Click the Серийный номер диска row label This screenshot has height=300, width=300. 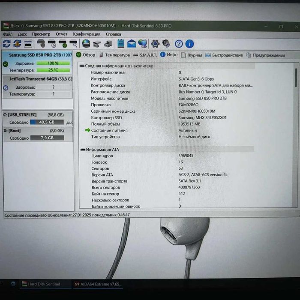click(x=113, y=111)
